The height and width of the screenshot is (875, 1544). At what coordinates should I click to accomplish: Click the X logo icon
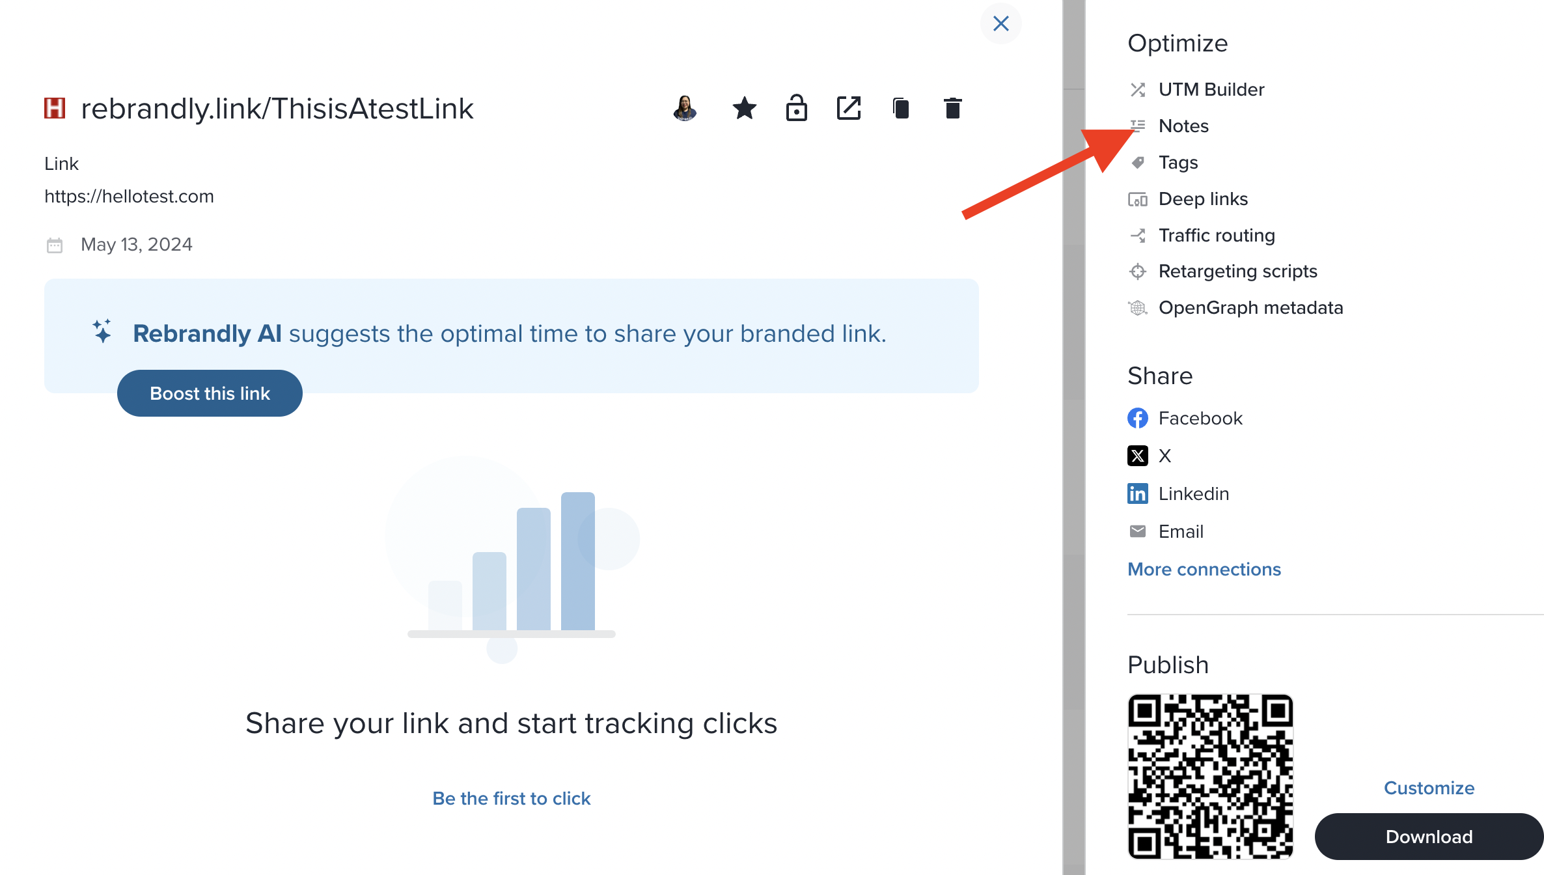pyautogui.click(x=1138, y=456)
